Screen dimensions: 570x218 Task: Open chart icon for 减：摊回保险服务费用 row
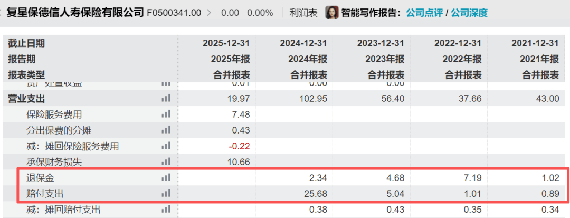pos(166,146)
